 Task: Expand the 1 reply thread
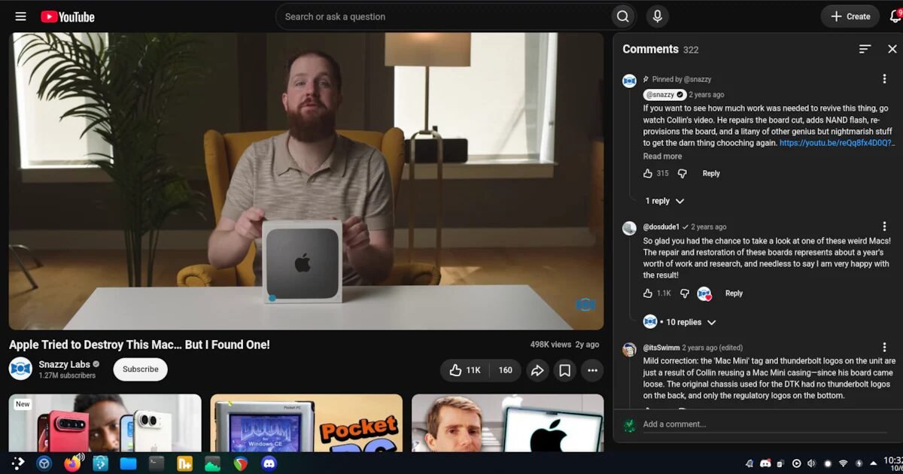664,201
